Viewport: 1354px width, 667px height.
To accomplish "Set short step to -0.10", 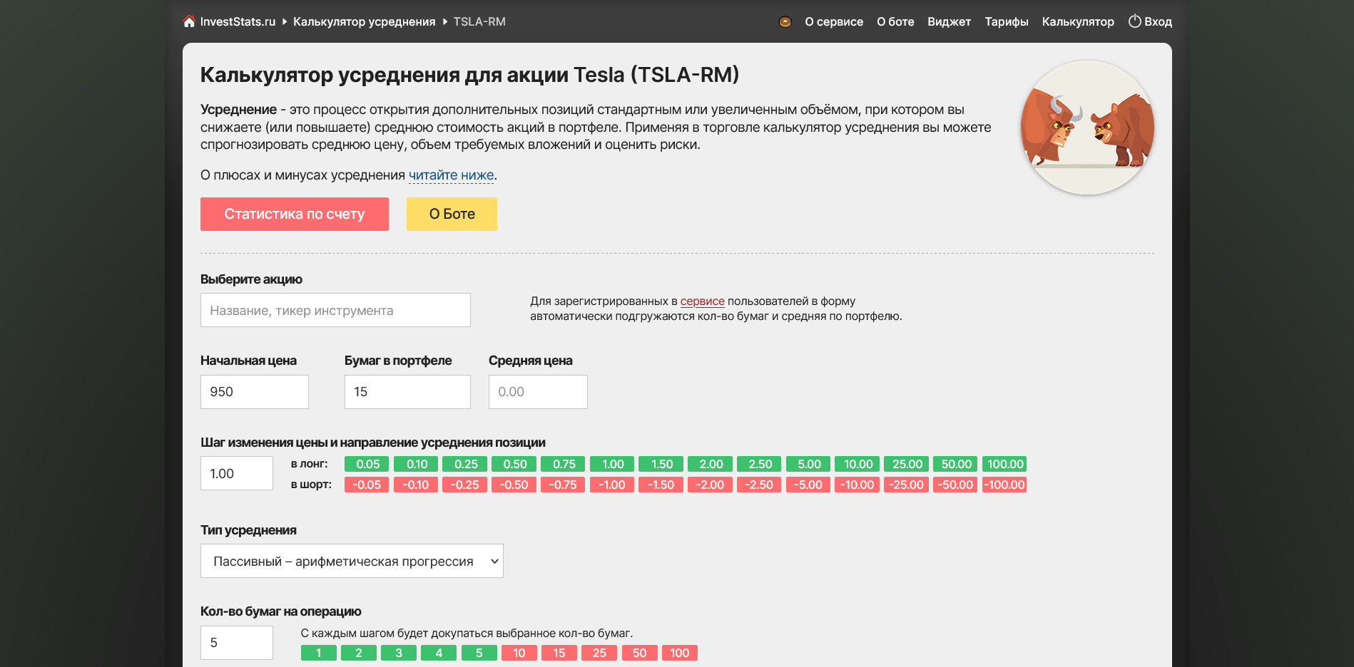I will [x=416, y=485].
